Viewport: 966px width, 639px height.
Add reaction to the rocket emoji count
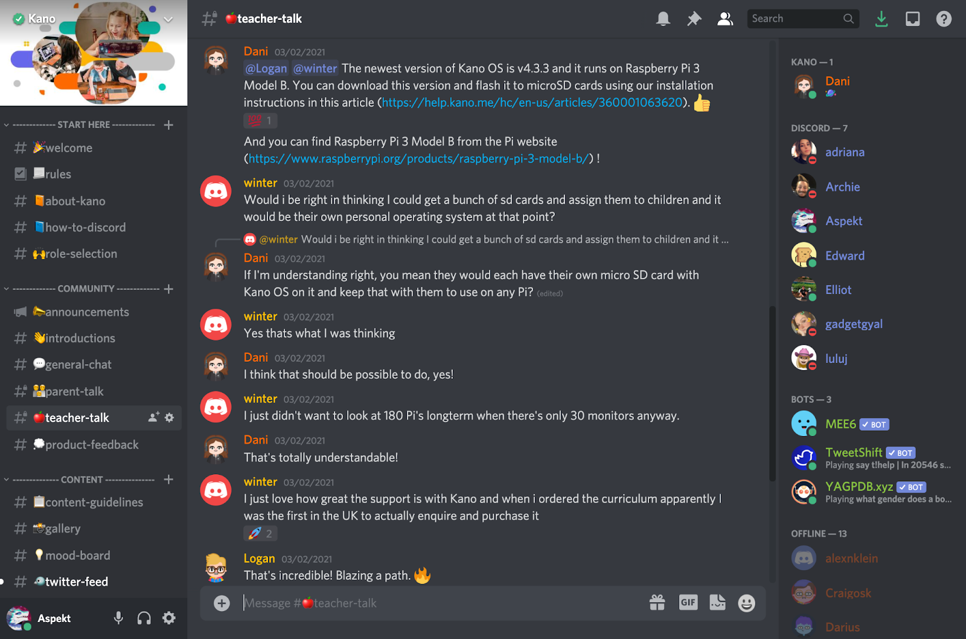point(261,533)
